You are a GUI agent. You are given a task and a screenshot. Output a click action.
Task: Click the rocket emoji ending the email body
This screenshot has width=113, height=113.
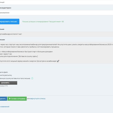(58, 61)
